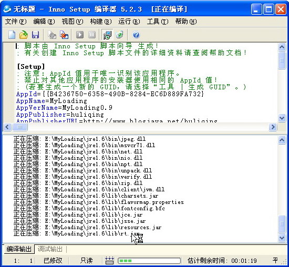
Task: Click the Target uninstall recycle icon
Action: (x=119, y=35)
